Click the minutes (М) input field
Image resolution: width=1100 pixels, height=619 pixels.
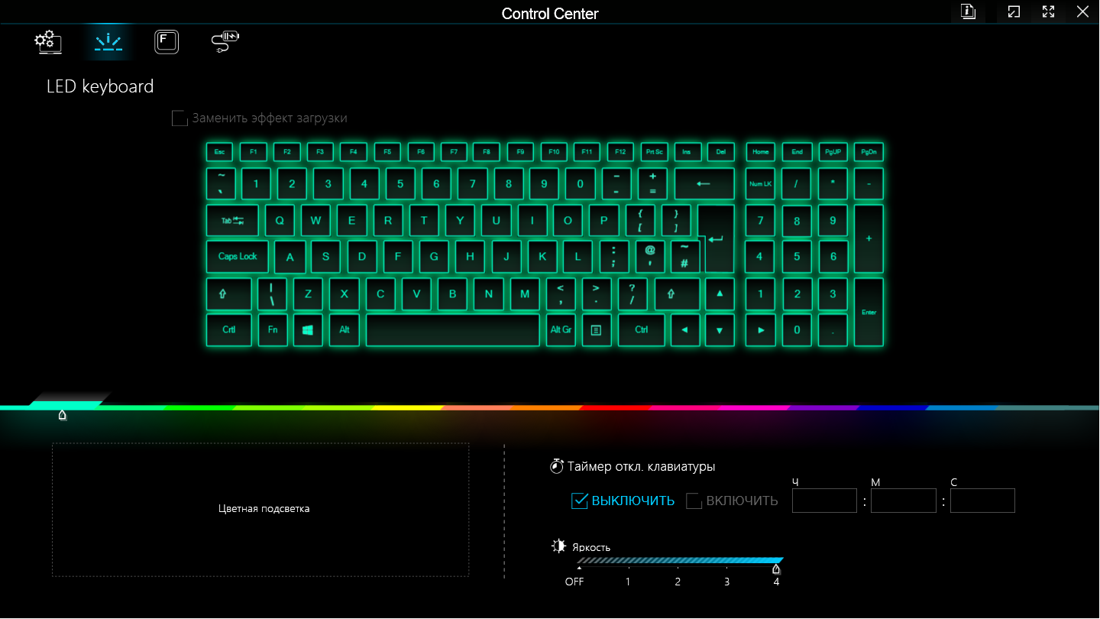903,501
